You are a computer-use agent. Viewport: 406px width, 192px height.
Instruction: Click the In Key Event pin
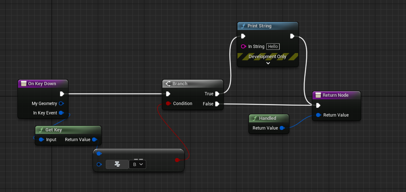point(61,113)
